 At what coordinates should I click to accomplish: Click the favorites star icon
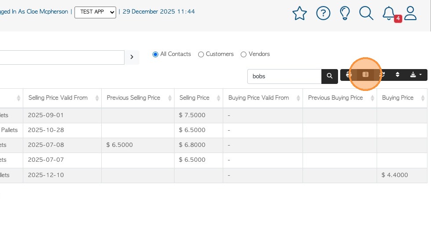(299, 14)
